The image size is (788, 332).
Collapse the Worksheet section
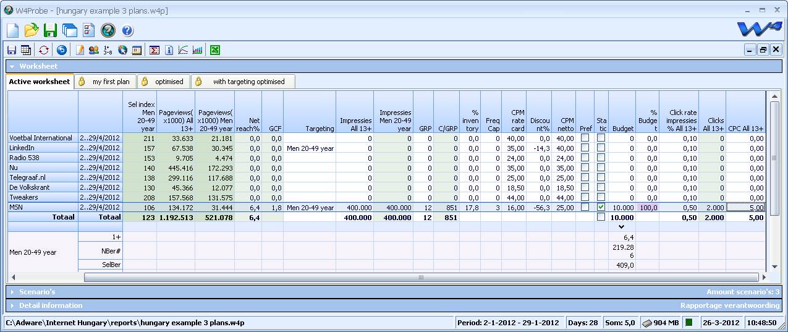[x=12, y=66]
